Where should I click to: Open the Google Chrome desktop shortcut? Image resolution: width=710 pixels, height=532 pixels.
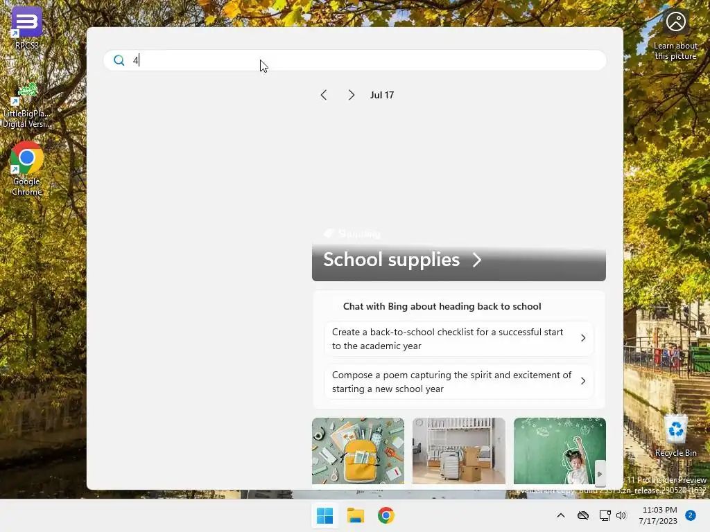coord(27,168)
